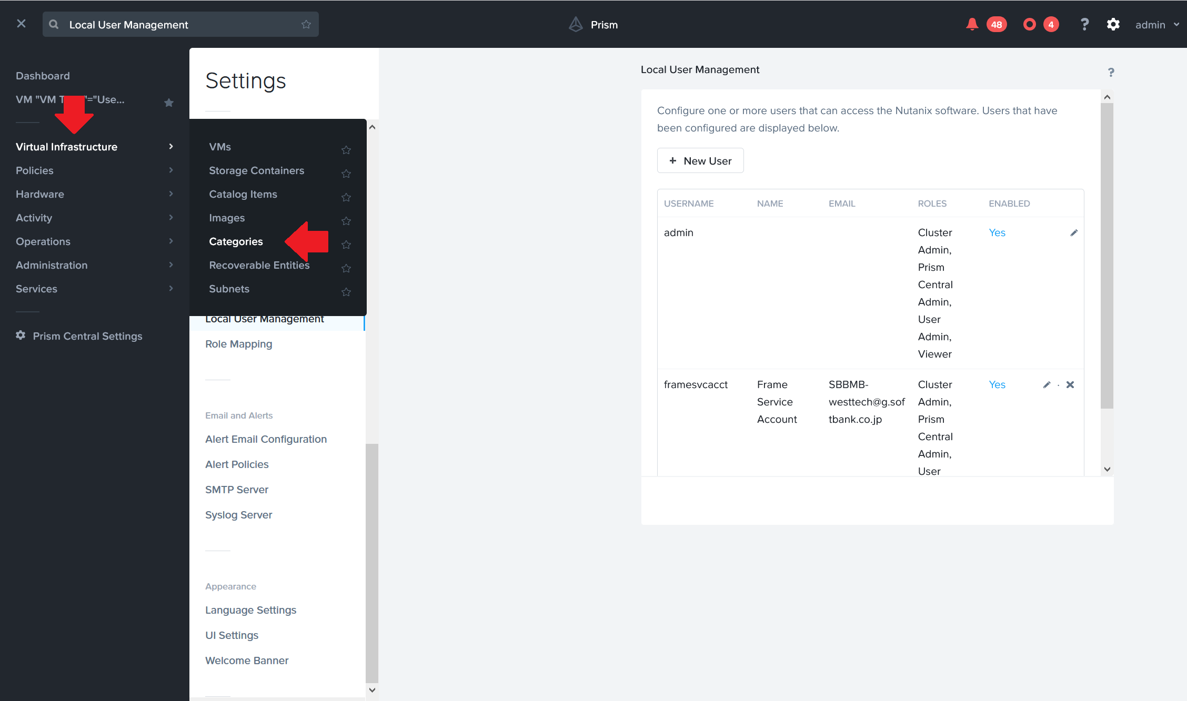The image size is (1187, 701).
Task: Expand Virtual Infrastructure submenu
Action: 171,146
